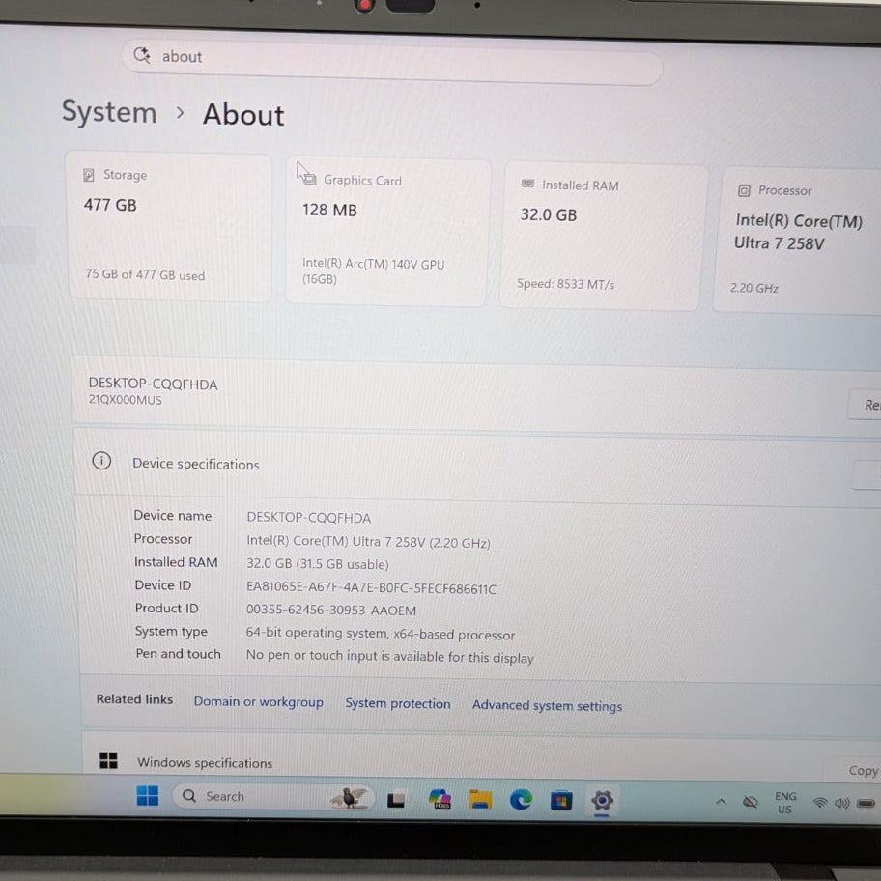
Task: Click the bird search highlight icon
Action: [x=350, y=798]
